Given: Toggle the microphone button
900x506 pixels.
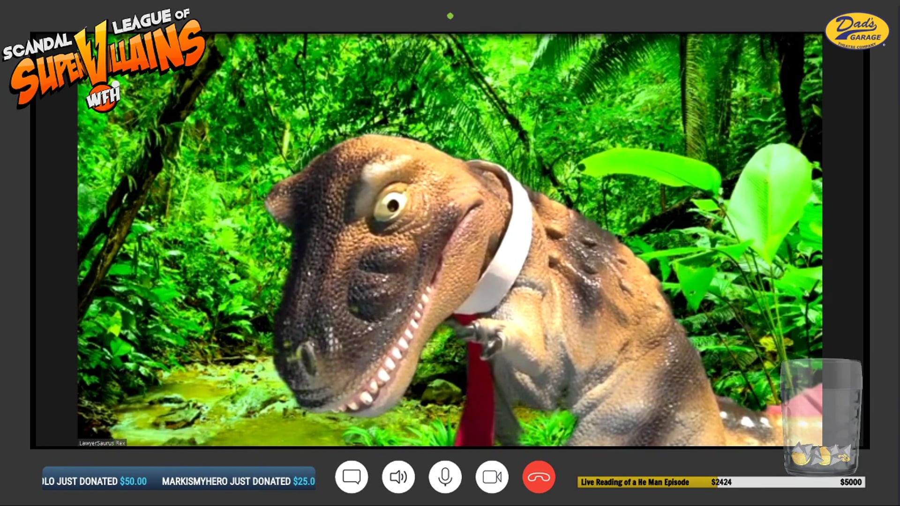Looking at the screenshot, I should coord(445,477).
